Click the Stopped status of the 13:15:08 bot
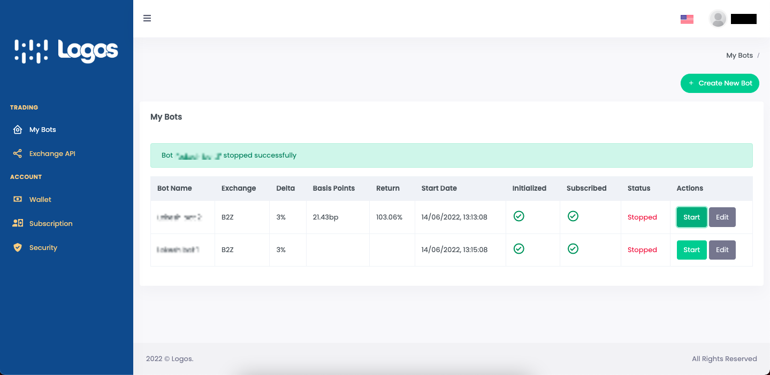The image size is (770, 375). point(642,250)
